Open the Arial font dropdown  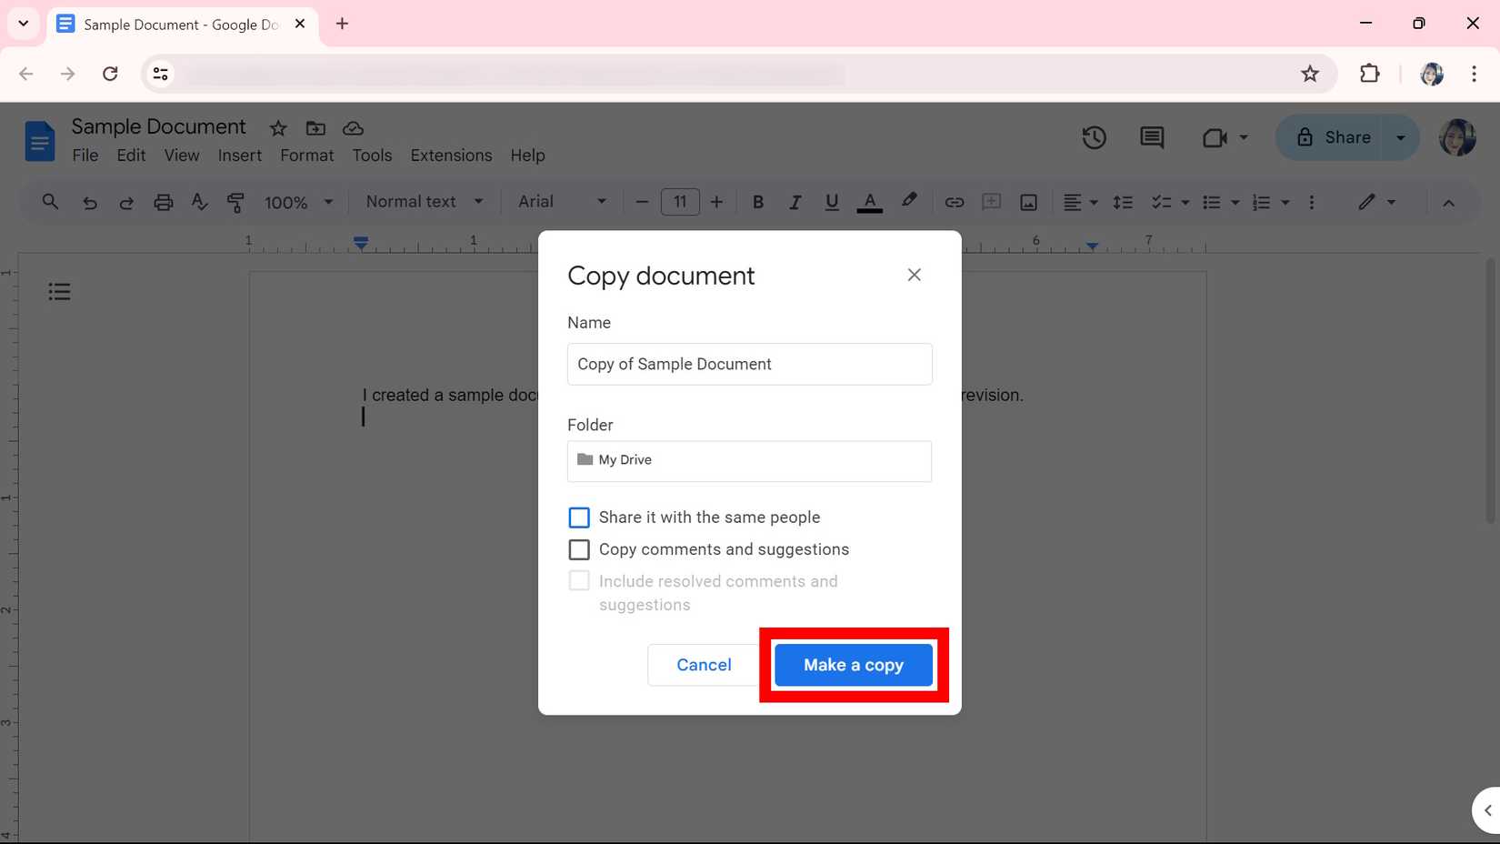[x=561, y=202]
